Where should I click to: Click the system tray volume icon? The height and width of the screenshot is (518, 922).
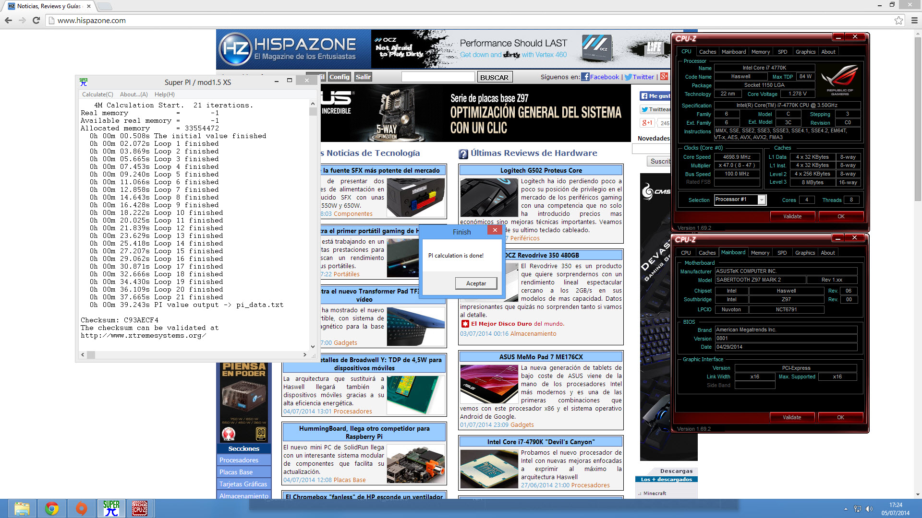tap(869, 509)
